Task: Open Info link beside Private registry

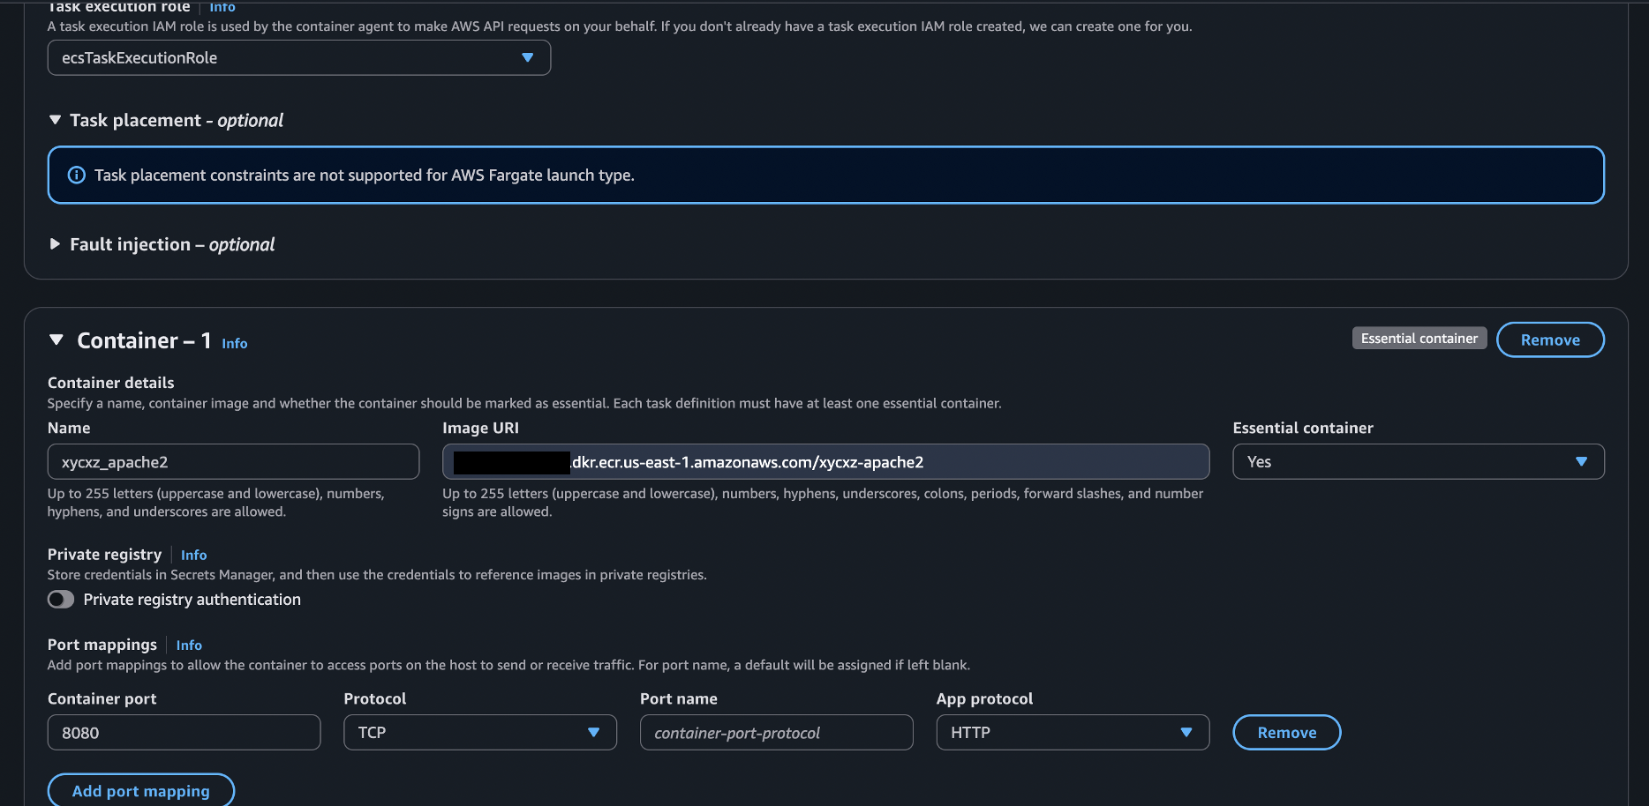Action: [x=193, y=555]
